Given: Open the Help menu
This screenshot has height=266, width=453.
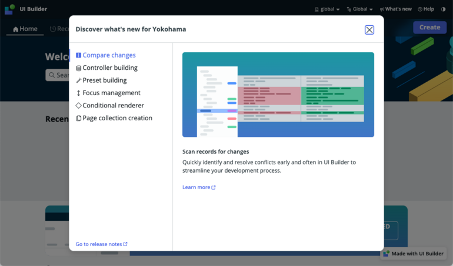Looking at the screenshot, I should point(426,9).
